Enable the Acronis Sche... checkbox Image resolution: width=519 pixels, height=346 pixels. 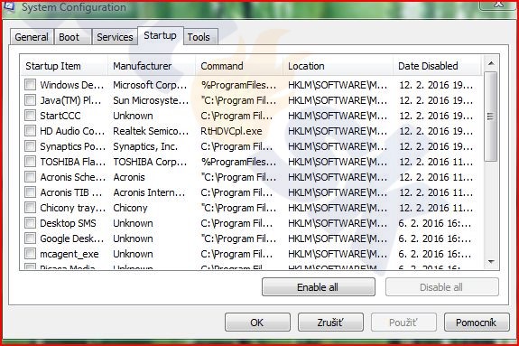[x=30, y=177]
